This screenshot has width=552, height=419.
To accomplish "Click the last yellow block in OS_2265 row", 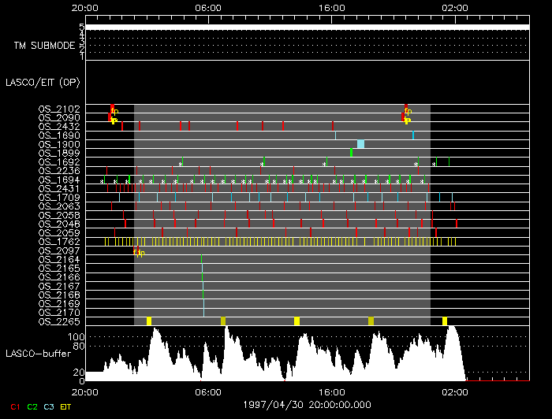I will [x=445, y=321].
